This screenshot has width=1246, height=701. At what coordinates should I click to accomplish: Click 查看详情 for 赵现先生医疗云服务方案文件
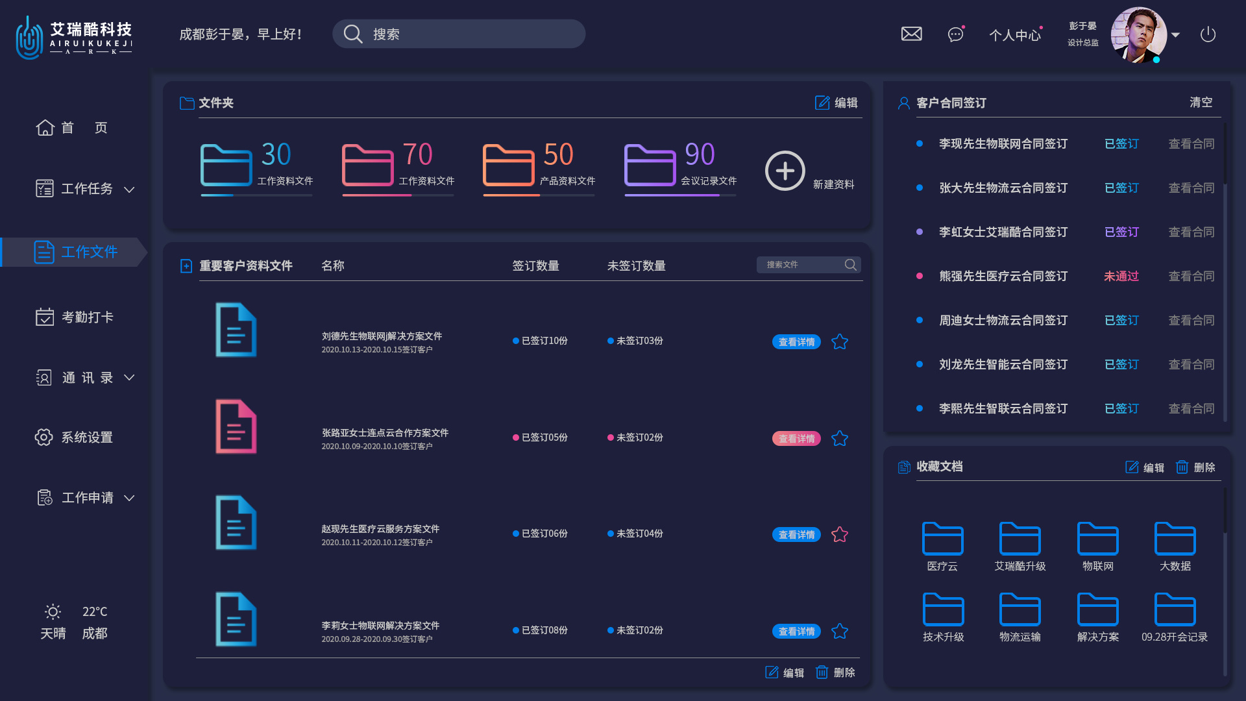(x=796, y=534)
